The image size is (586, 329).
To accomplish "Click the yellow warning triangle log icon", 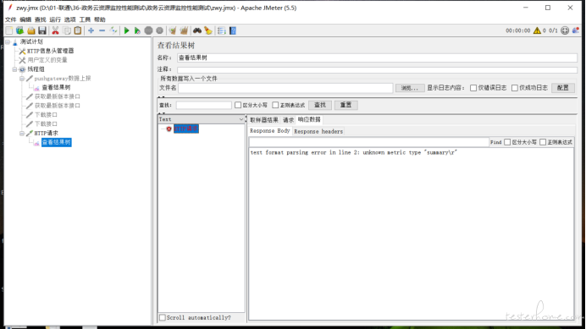I will pos(537,30).
